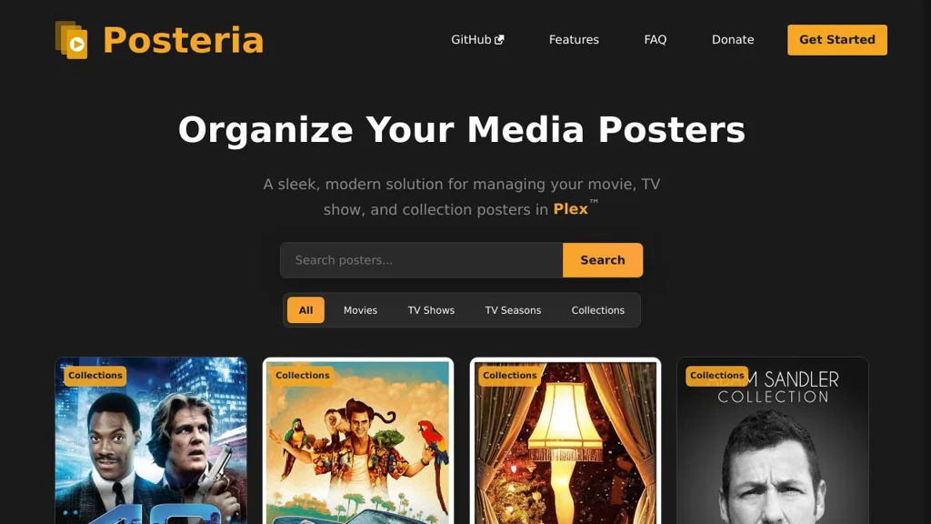Click the external link icon beside GitHub
The height and width of the screenshot is (524, 931).
[x=499, y=40]
